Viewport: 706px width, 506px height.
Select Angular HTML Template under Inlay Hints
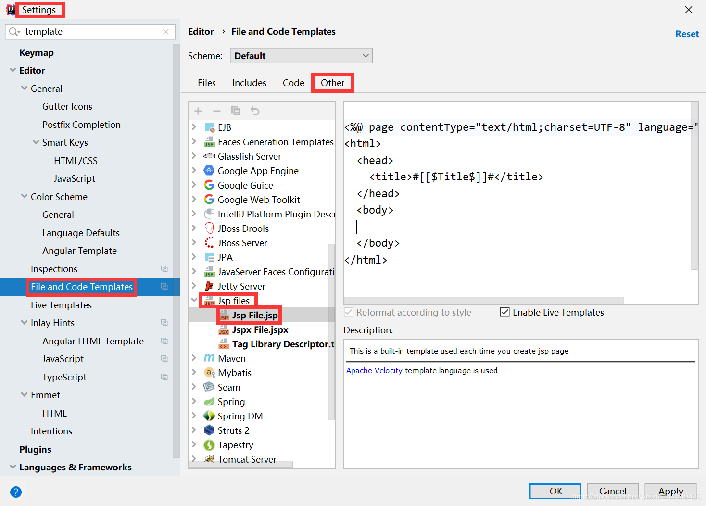point(93,341)
